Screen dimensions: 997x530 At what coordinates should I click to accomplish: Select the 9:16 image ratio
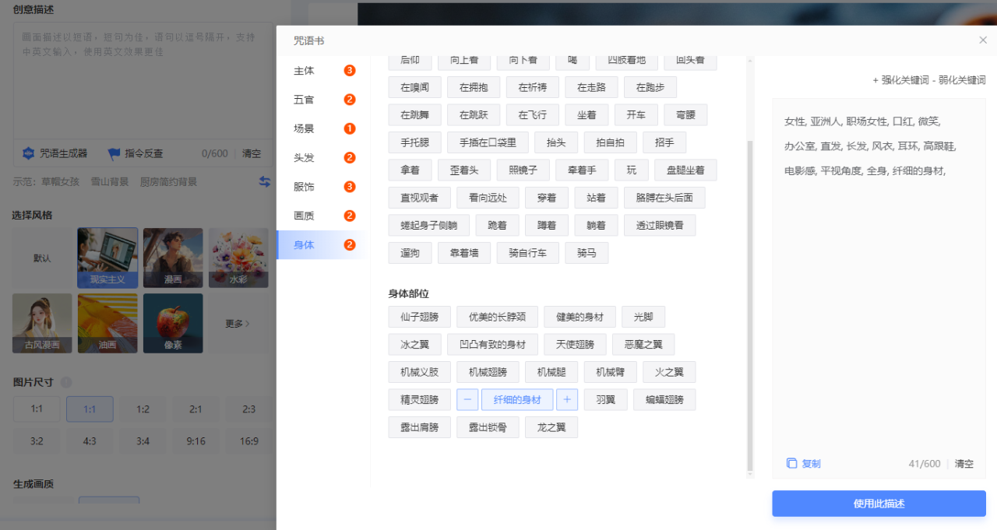click(x=196, y=441)
